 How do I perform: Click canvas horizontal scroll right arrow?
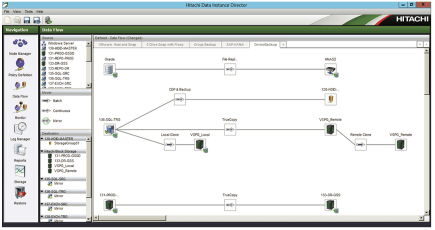[x=421, y=218]
